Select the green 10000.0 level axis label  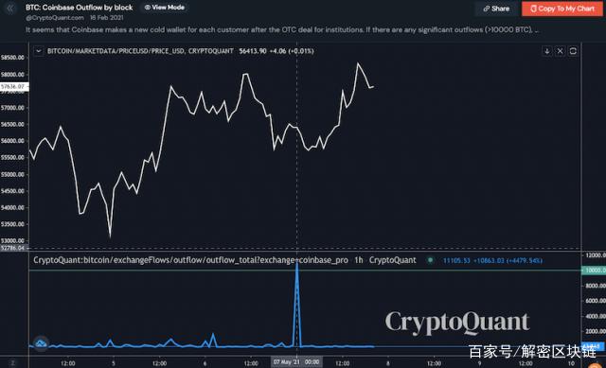click(594, 271)
